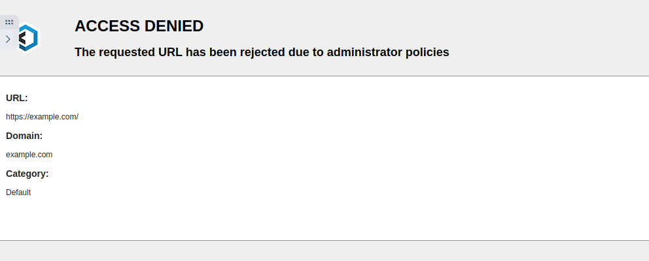The height and width of the screenshot is (261, 649).
Task: Click the "Default" category value
Action: [x=18, y=192]
